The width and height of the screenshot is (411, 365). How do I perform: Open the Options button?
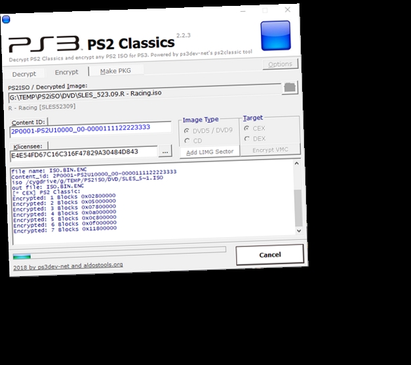pos(280,64)
